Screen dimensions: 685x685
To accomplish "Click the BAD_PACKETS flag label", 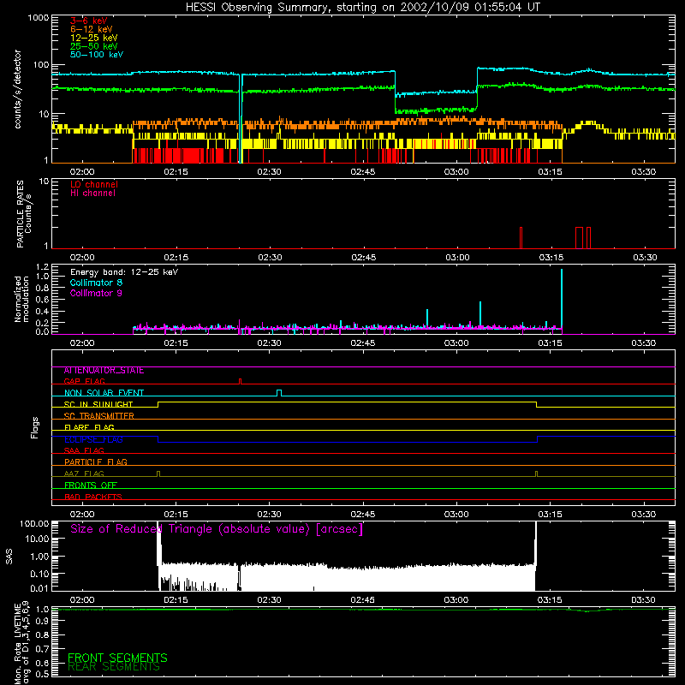I will coord(93,497).
